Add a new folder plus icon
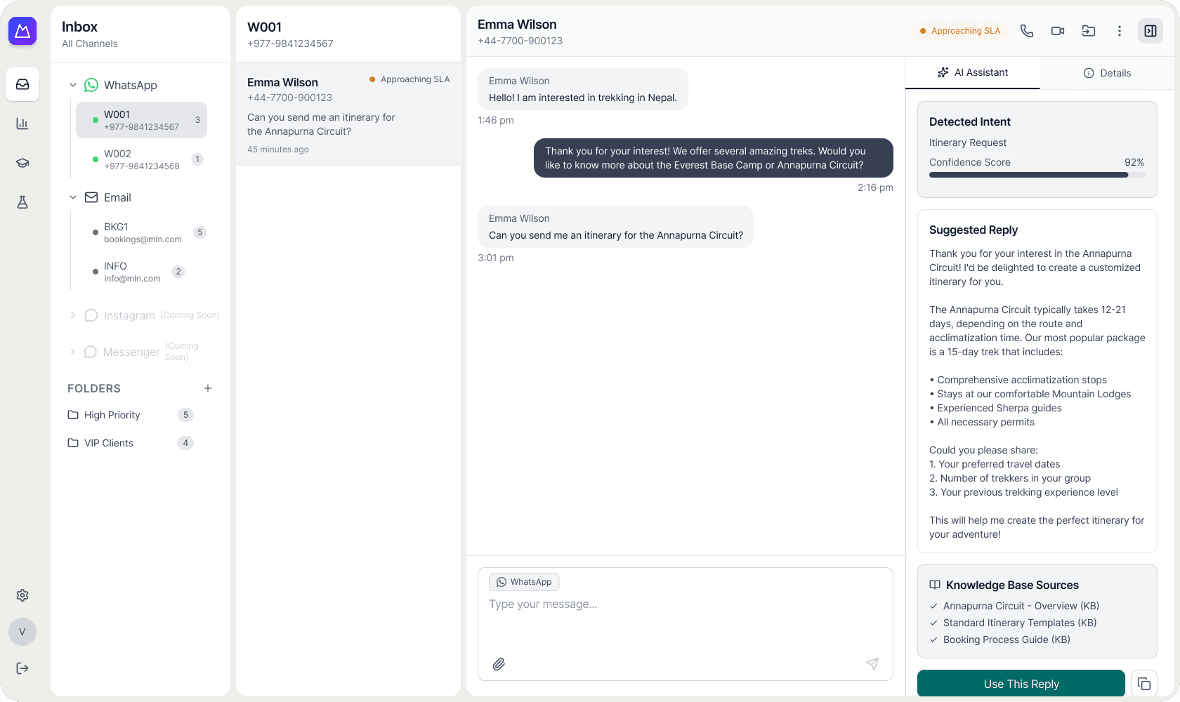 (x=208, y=388)
